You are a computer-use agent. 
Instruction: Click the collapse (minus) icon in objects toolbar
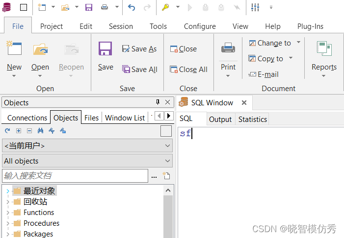point(29,131)
